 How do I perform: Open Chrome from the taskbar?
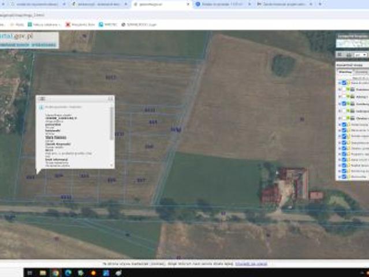click(x=55, y=273)
